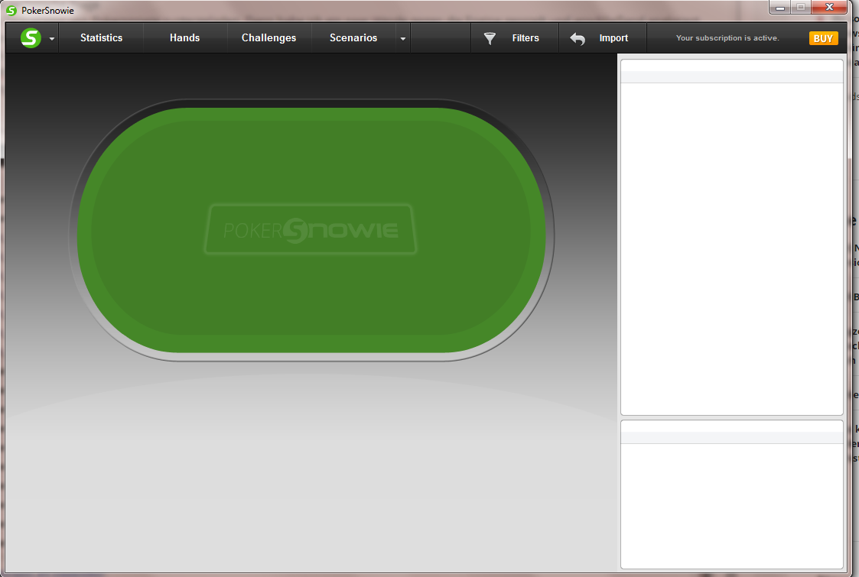The width and height of the screenshot is (859, 577).
Task: Maximize the PokerSnowie window
Action: pyautogui.click(x=800, y=7)
